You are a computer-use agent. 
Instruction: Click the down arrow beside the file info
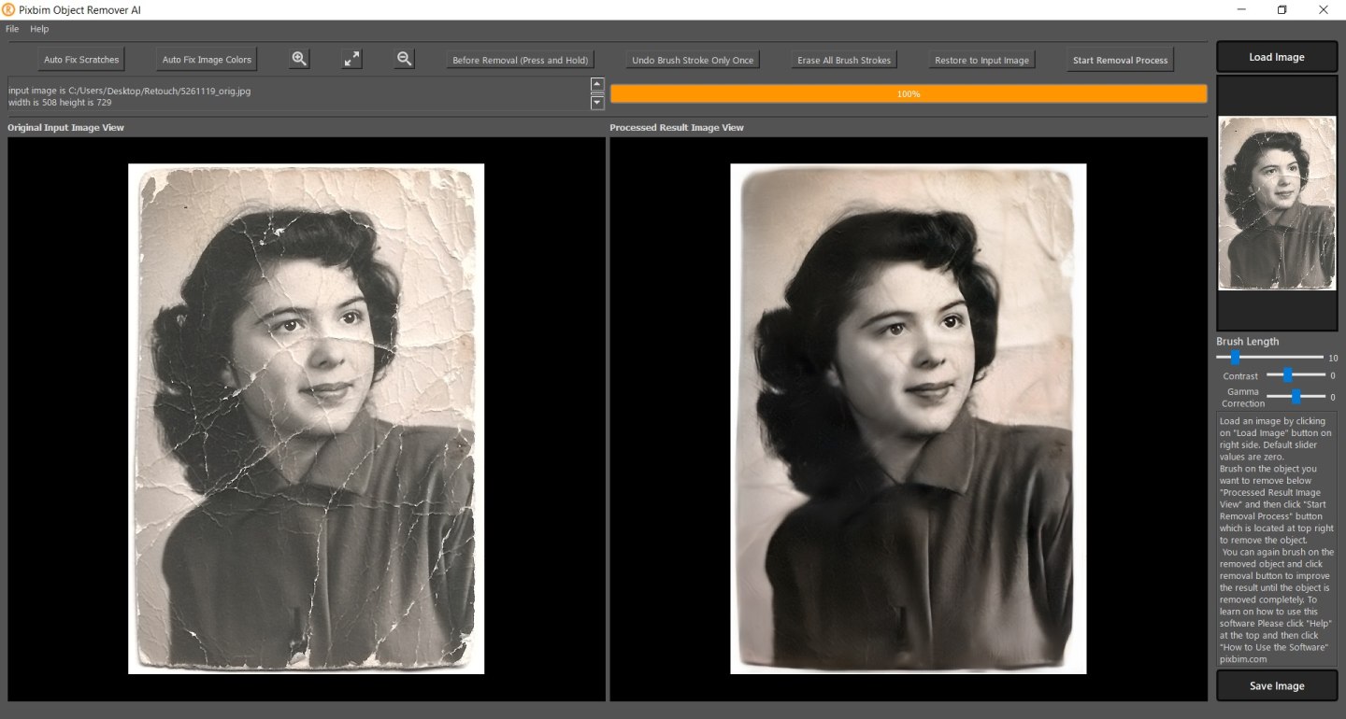pyautogui.click(x=596, y=103)
